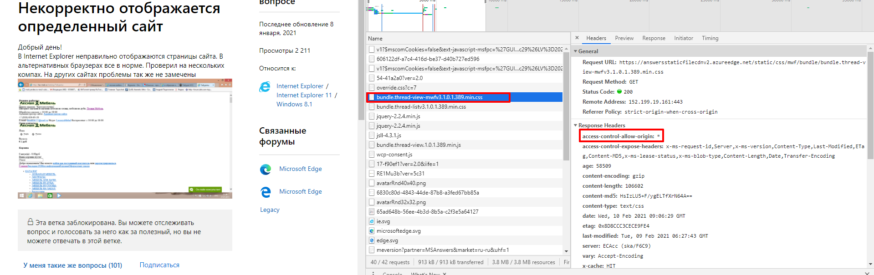
Task: Switch to the Preview tab
Action: pos(624,38)
